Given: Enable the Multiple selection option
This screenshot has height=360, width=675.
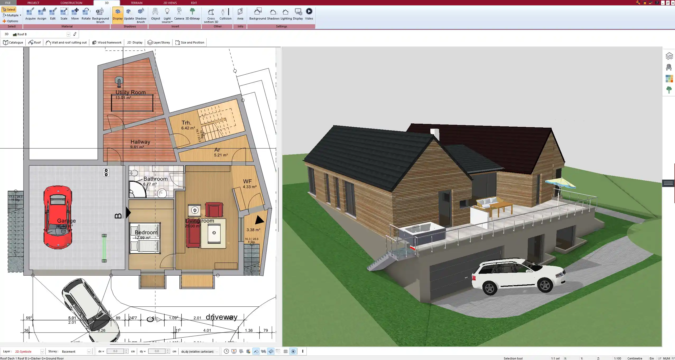Looking at the screenshot, I should coord(12,15).
